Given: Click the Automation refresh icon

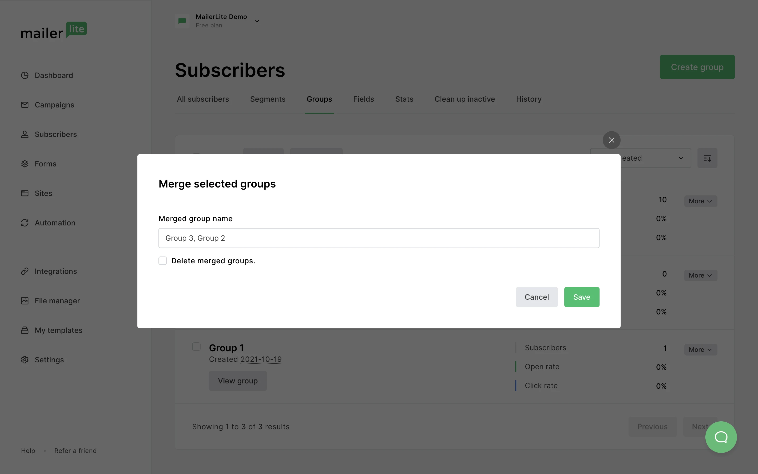Looking at the screenshot, I should pos(25,223).
